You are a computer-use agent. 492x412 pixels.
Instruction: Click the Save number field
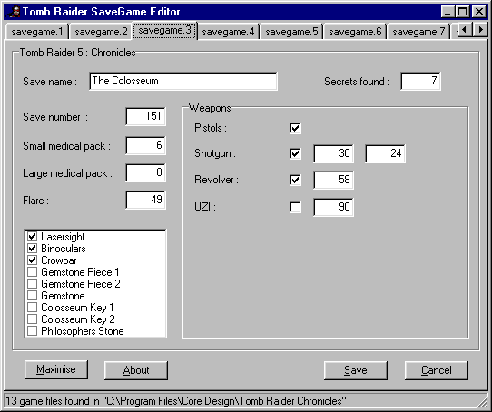(145, 116)
